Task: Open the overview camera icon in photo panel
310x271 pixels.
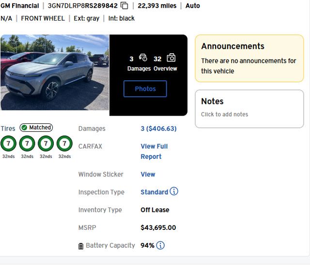Action: pos(171,58)
